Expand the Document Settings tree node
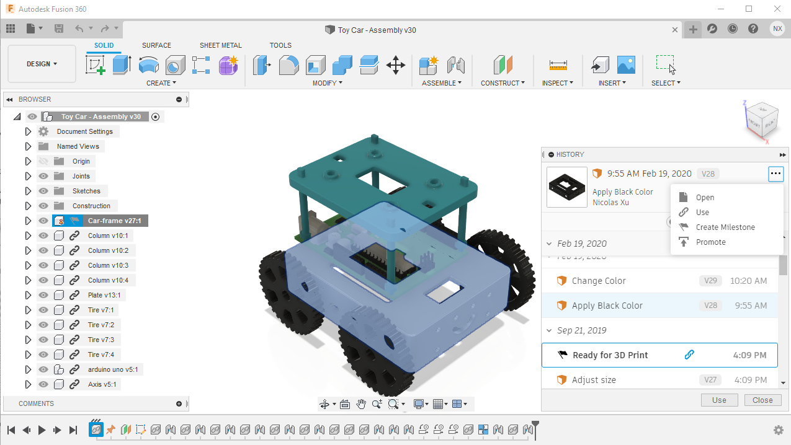This screenshot has height=445, width=791. click(x=28, y=131)
